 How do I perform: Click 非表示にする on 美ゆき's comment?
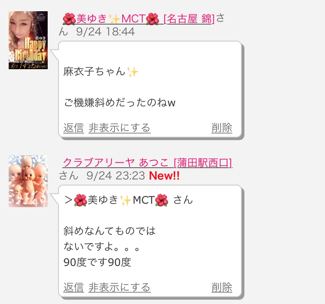point(120,128)
